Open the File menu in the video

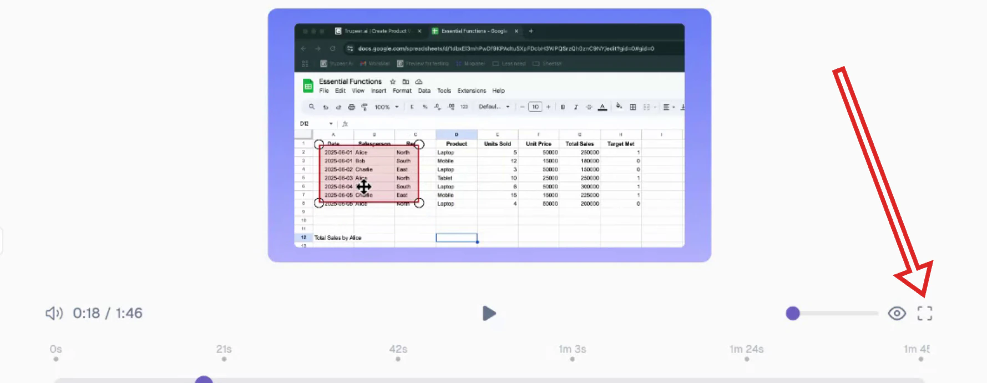point(324,90)
